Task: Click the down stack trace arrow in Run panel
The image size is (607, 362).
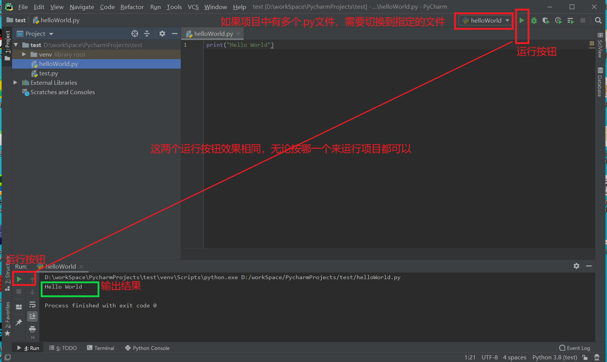Action: coord(32,292)
